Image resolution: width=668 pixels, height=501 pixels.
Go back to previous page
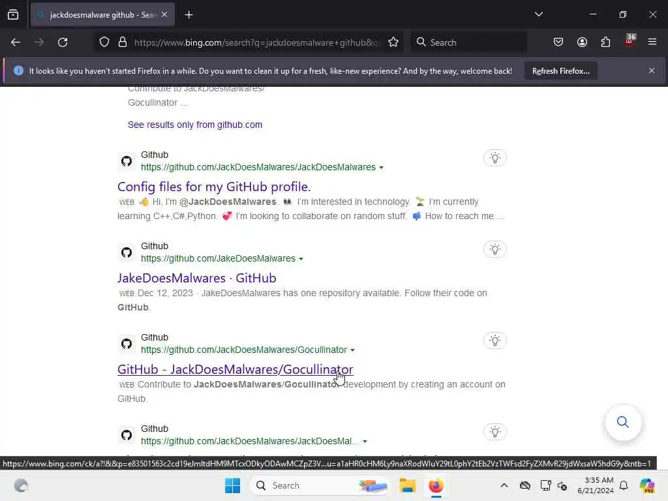16,42
